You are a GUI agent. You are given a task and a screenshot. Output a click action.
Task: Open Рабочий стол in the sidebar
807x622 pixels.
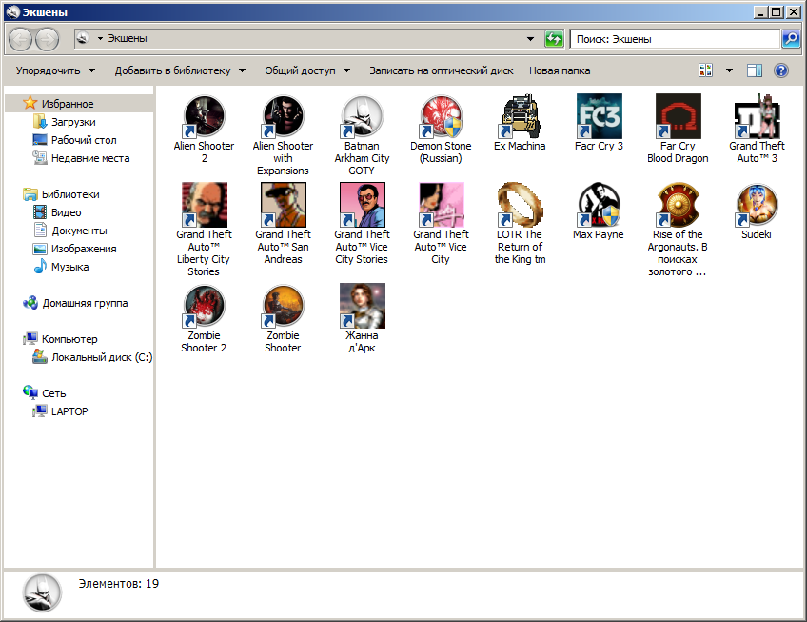84,140
